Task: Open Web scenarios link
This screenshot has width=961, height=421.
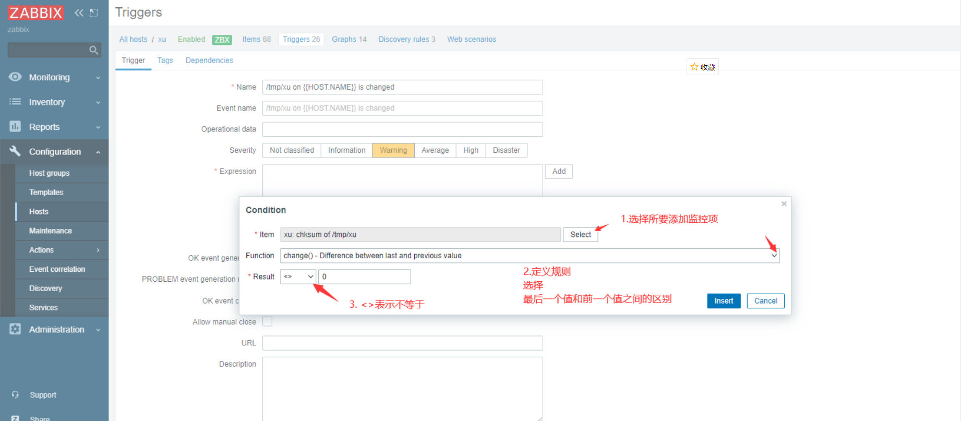Action: (472, 39)
